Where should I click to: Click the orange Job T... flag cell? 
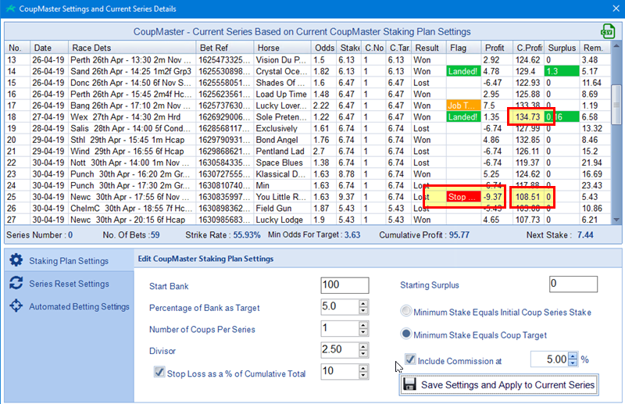tap(463, 105)
